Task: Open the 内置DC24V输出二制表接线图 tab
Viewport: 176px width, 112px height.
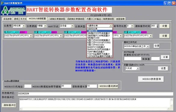Action: [x=100, y=19]
